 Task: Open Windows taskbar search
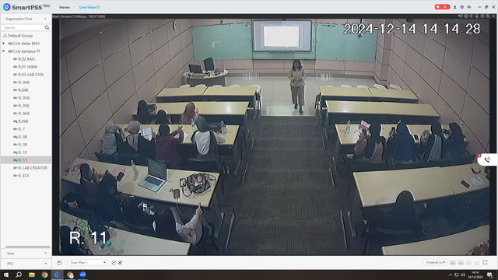[19, 275]
